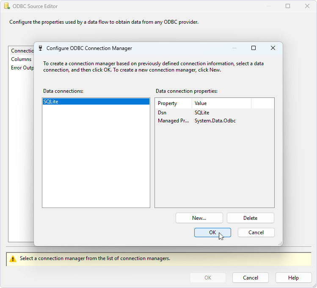
Task: Click the resize grip at dialog corner
Action: [x=280, y=244]
